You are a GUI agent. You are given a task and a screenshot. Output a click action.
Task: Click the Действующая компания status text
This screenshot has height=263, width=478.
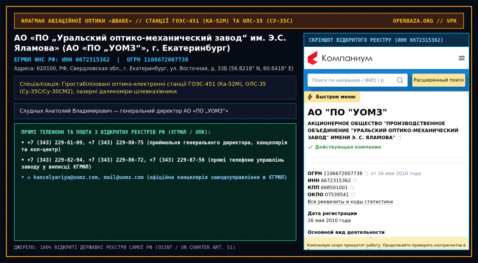coord(348,147)
